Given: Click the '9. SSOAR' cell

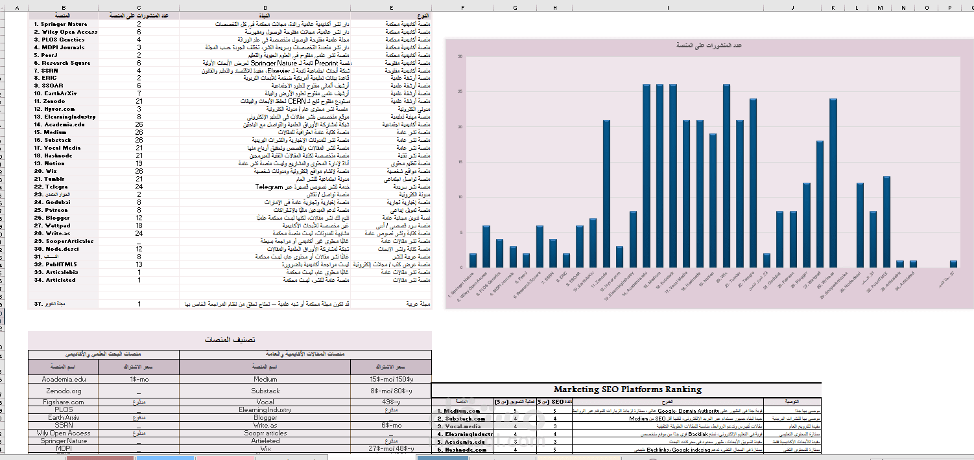Looking at the screenshot, I should pyautogui.click(x=63, y=86).
